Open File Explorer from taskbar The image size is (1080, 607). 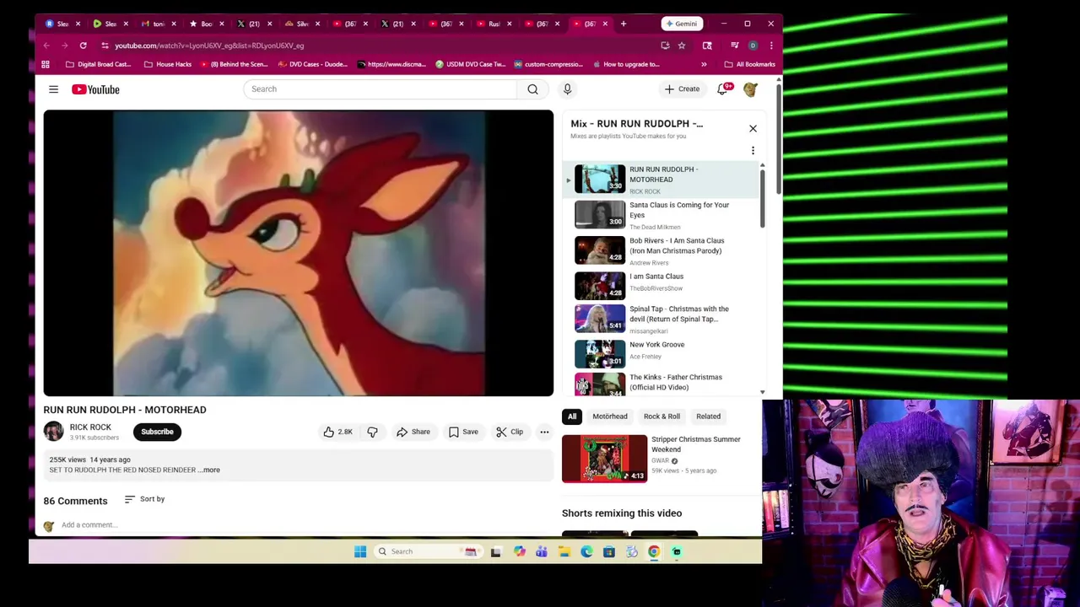click(564, 551)
